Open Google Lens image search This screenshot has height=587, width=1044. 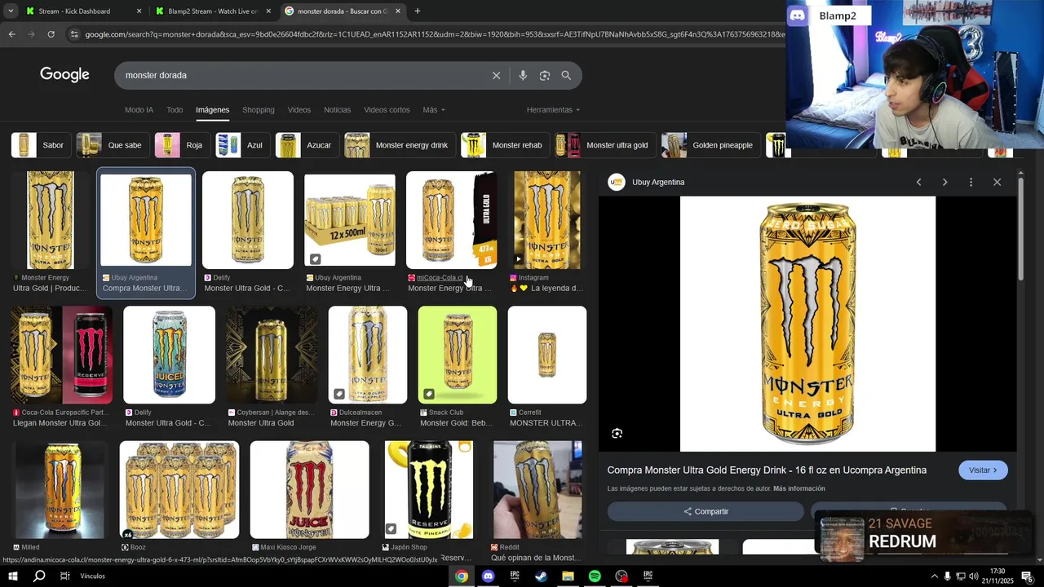(x=544, y=75)
